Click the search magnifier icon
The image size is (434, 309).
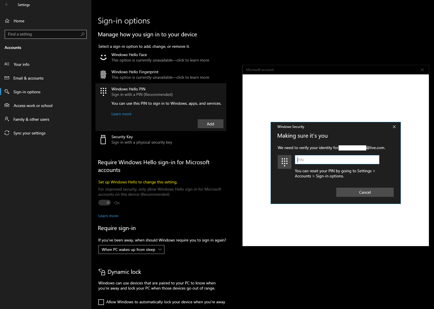point(83,34)
